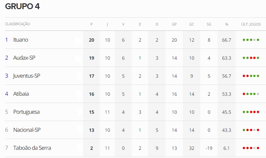266x158 pixels.
Task: Click the P points column header
Action: (x=91, y=24)
